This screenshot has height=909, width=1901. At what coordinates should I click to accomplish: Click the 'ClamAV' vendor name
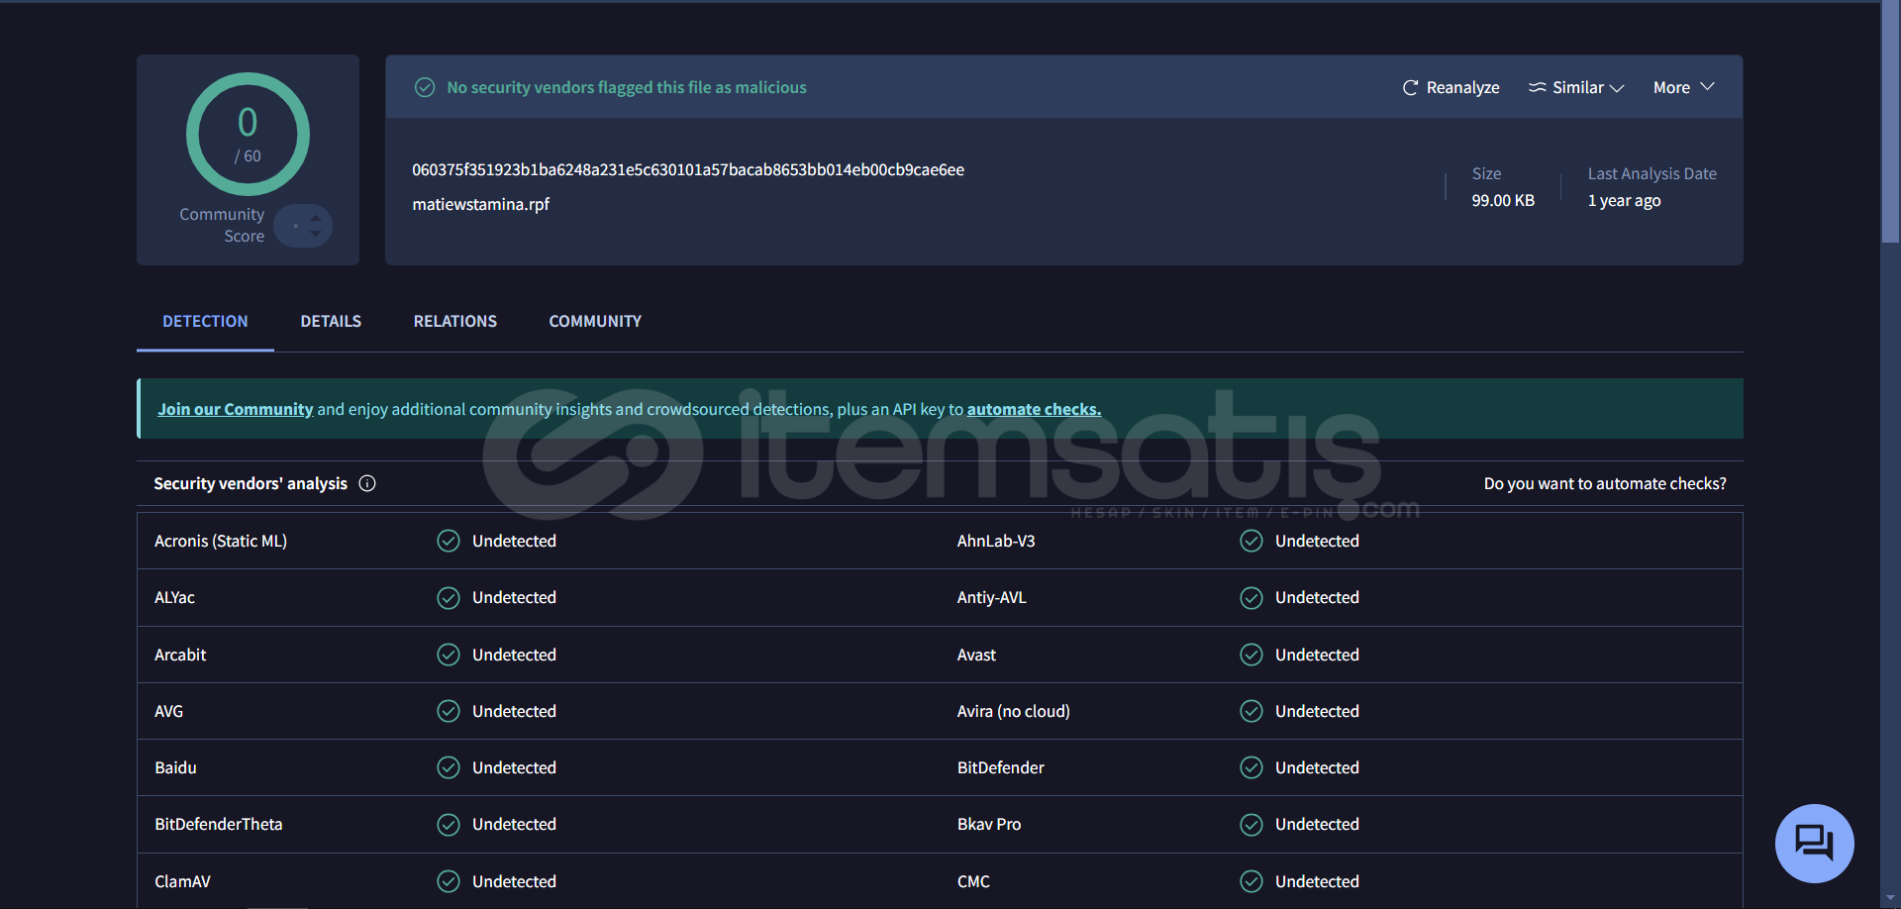[x=182, y=881]
